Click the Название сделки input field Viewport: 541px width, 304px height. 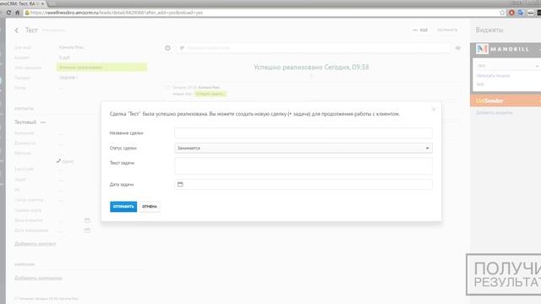pos(303,133)
